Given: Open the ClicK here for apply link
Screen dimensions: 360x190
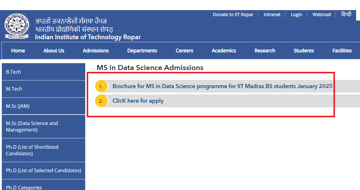Looking at the screenshot, I should pyautogui.click(x=138, y=101).
